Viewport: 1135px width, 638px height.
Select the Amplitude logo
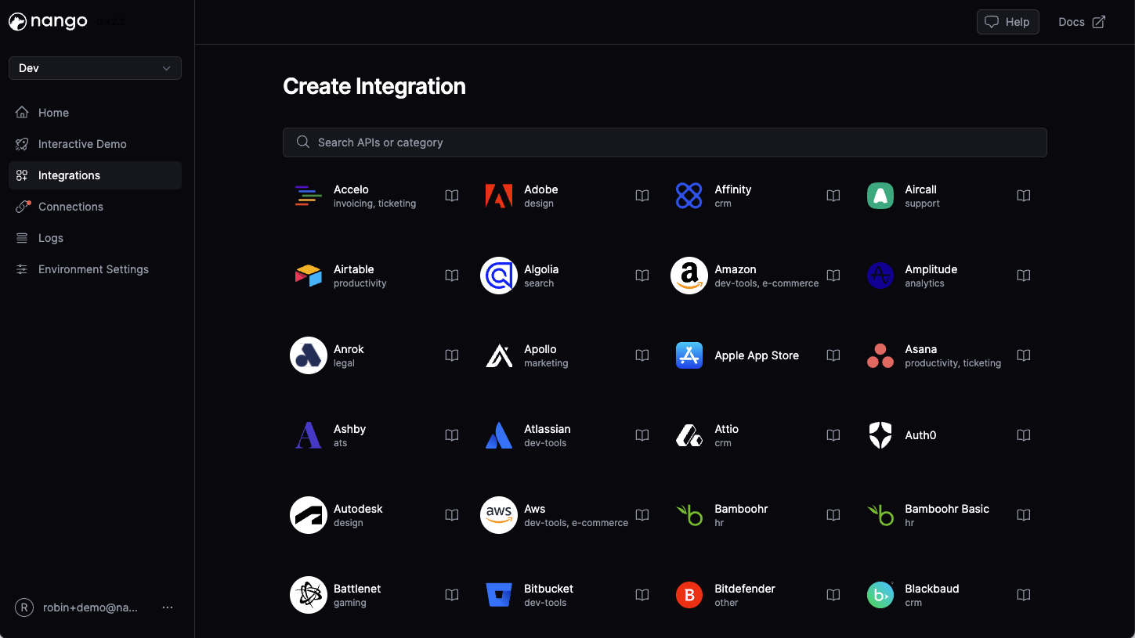880,276
